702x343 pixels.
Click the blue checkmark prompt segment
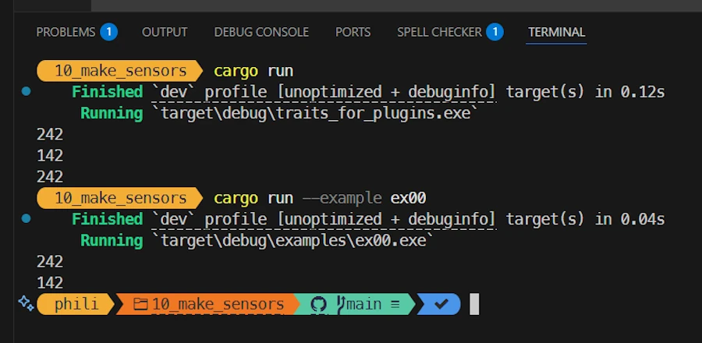441,304
